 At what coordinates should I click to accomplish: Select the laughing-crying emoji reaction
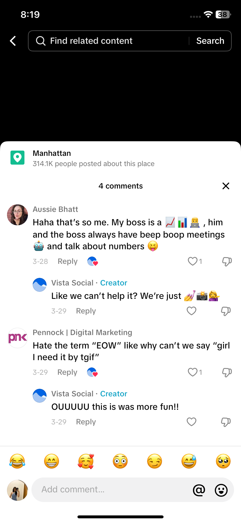pyautogui.click(x=17, y=461)
